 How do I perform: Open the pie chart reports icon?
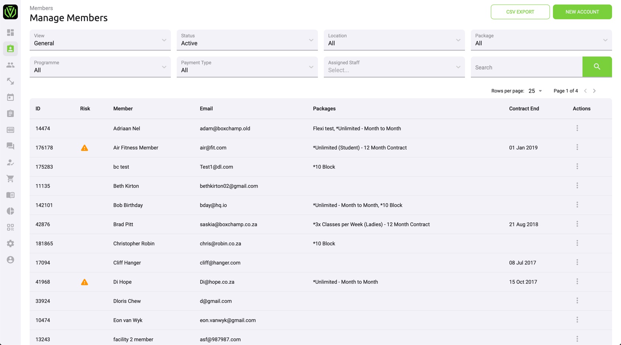[x=10, y=211]
